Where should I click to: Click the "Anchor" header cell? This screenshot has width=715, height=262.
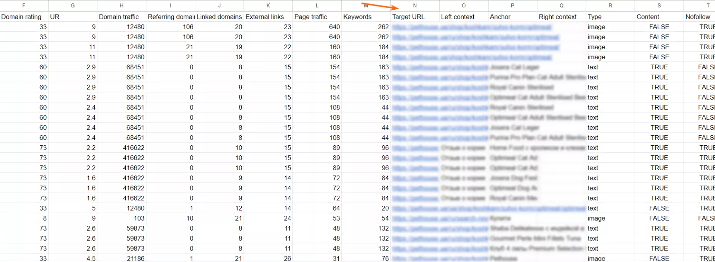click(512, 17)
